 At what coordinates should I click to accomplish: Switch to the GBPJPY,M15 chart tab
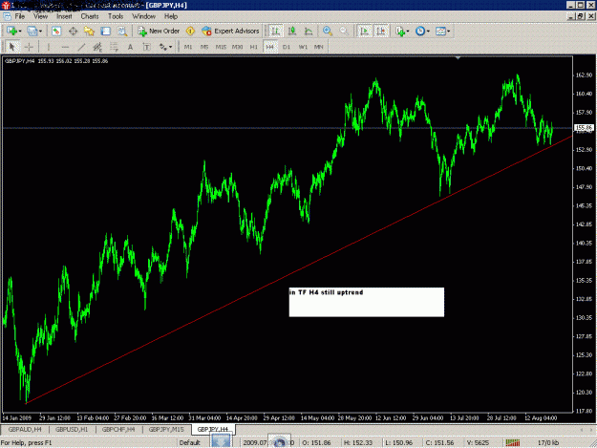(166, 429)
